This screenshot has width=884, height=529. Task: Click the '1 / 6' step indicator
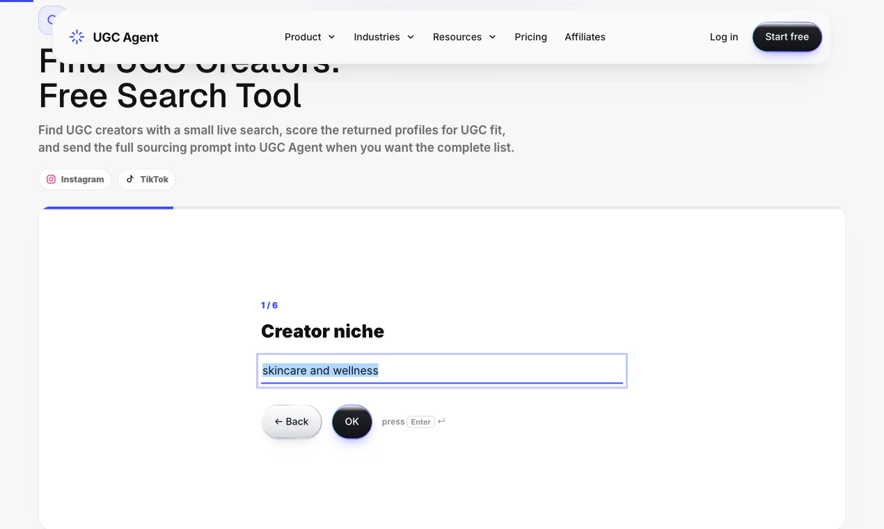[x=269, y=306]
